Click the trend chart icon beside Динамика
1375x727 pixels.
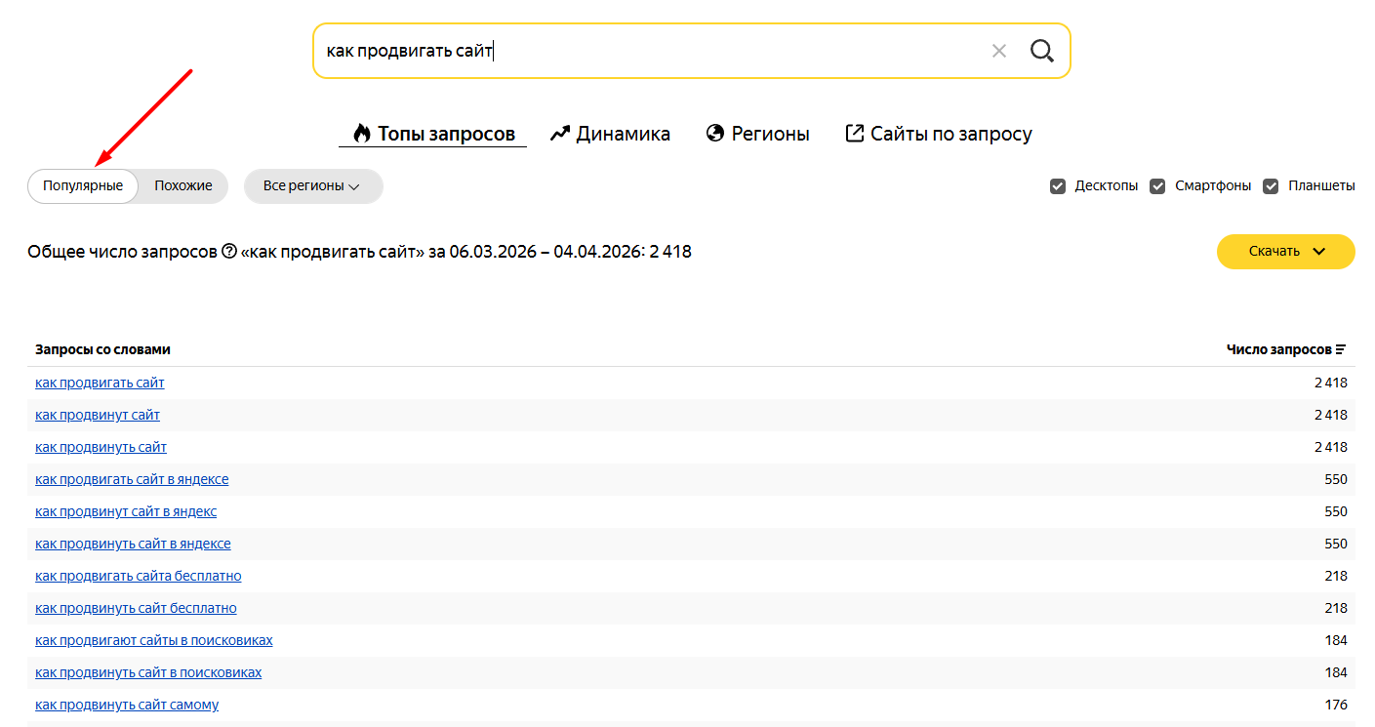(559, 132)
